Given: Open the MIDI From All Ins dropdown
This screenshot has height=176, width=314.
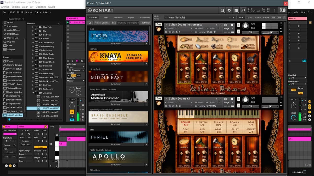Looking at the screenshot, I should (76, 67).
